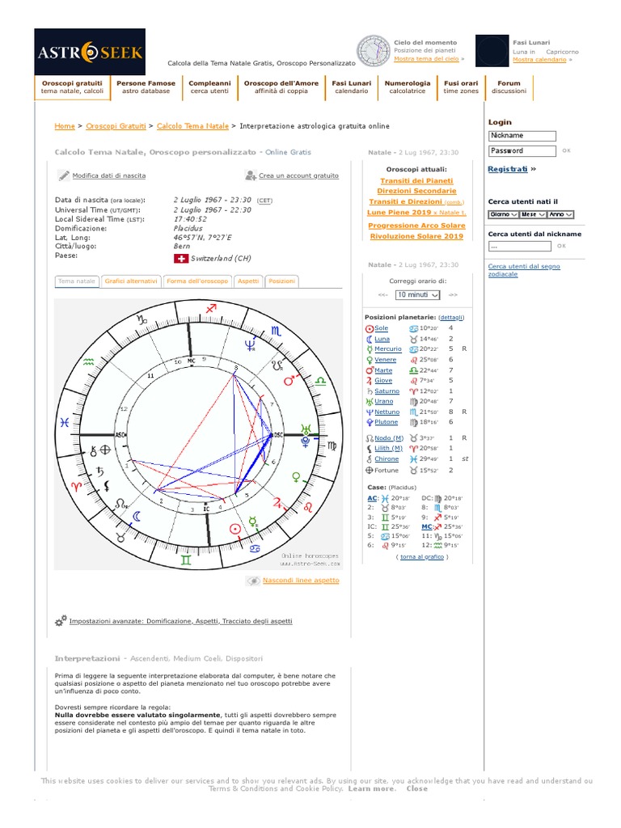621x828 pixels.
Task: Open the Numerologia menu
Action: [408, 87]
